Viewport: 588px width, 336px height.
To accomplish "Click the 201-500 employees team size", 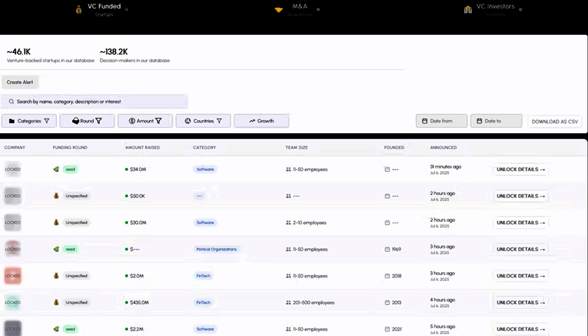I will pos(314,303).
